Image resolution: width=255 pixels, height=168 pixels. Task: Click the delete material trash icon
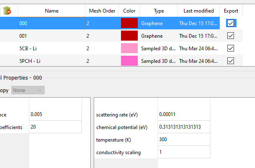(x=7, y=11)
